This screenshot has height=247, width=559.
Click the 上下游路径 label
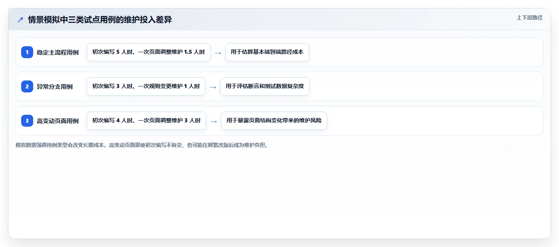[x=529, y=18]
